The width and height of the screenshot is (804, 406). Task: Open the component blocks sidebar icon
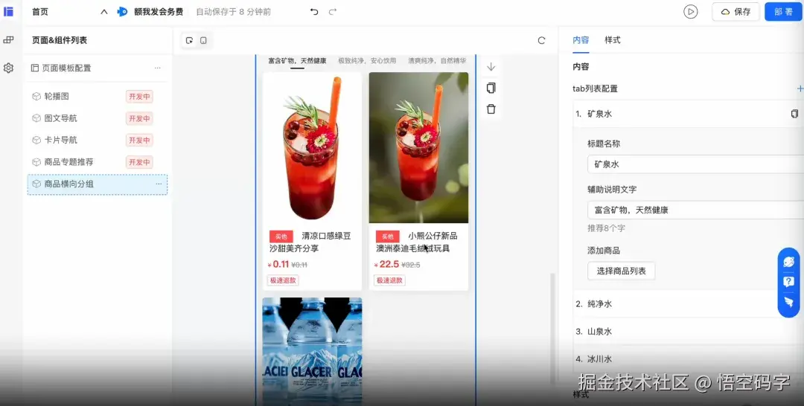(8, 40)
